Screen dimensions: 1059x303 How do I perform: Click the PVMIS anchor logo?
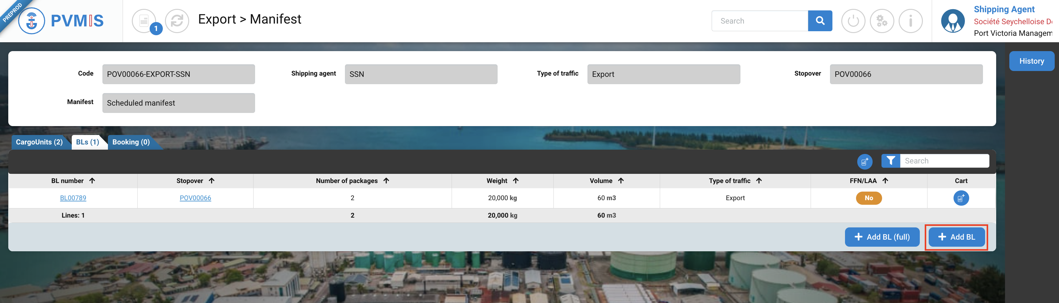coord(32,21)
